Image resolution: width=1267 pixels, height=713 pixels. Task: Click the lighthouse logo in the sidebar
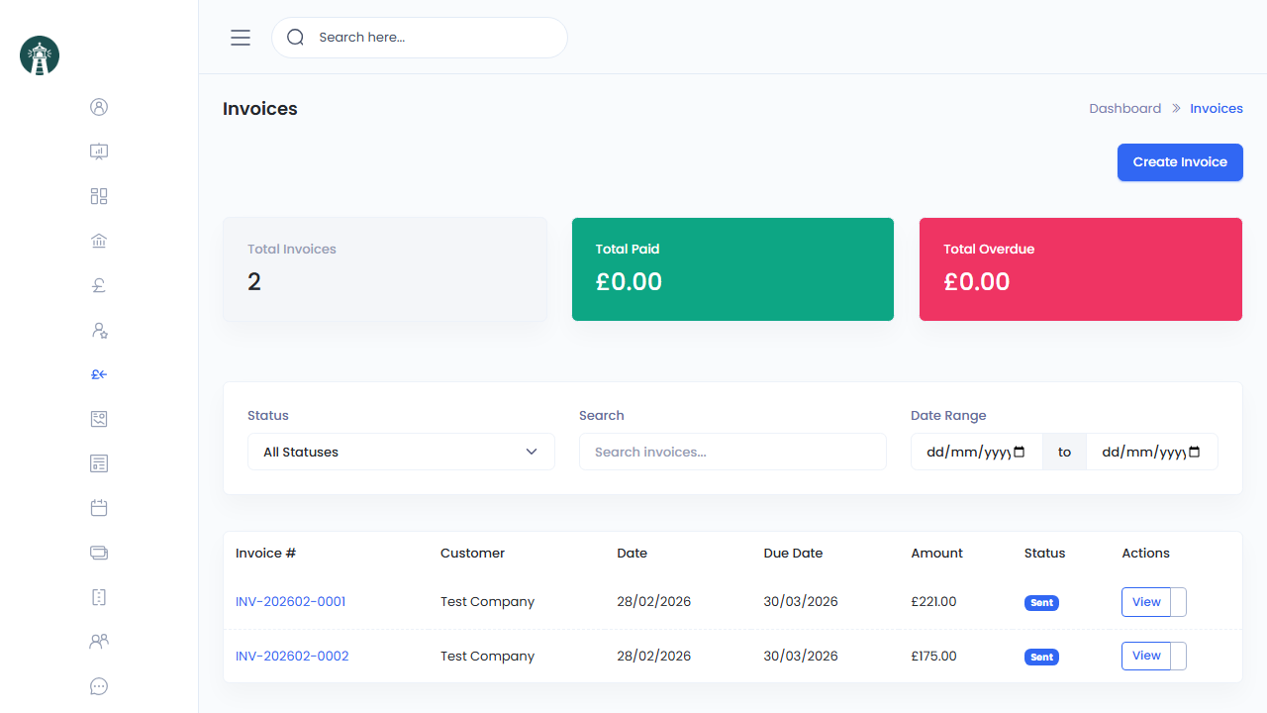[40, 55]
